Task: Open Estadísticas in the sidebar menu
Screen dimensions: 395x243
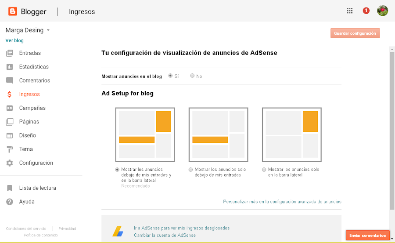Action: tap(34, 67)
